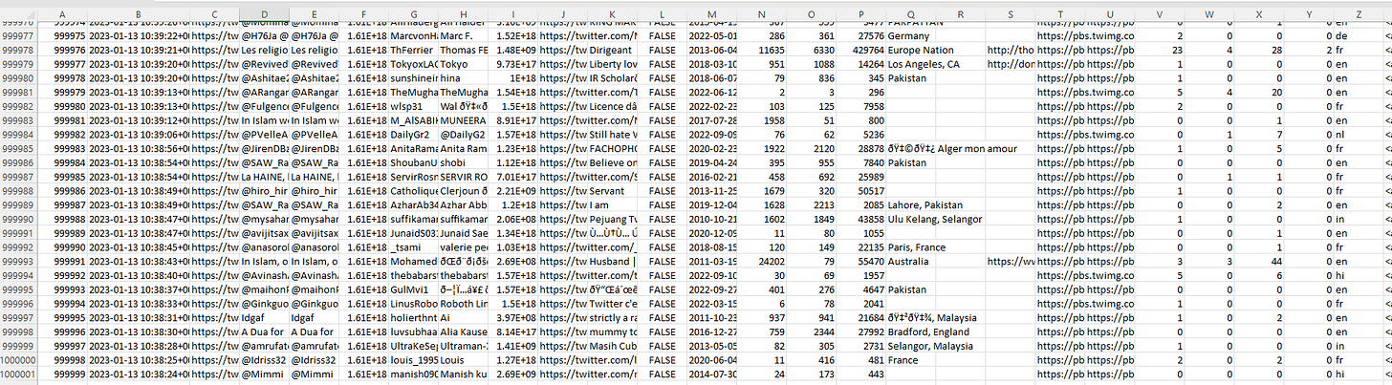Click the cell with value 11635
1392x385 pixels.
click(x=760, y=50)
